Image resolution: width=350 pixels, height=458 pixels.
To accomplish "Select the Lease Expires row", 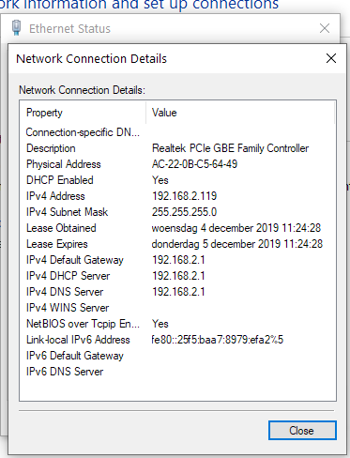I will (177, 244).
